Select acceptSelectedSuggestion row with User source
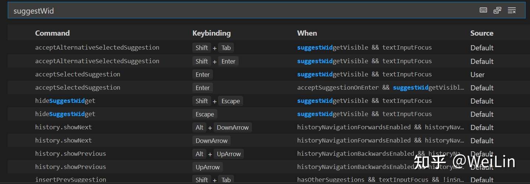The height and width of the screenshot is (184, 530). [78, 74]
